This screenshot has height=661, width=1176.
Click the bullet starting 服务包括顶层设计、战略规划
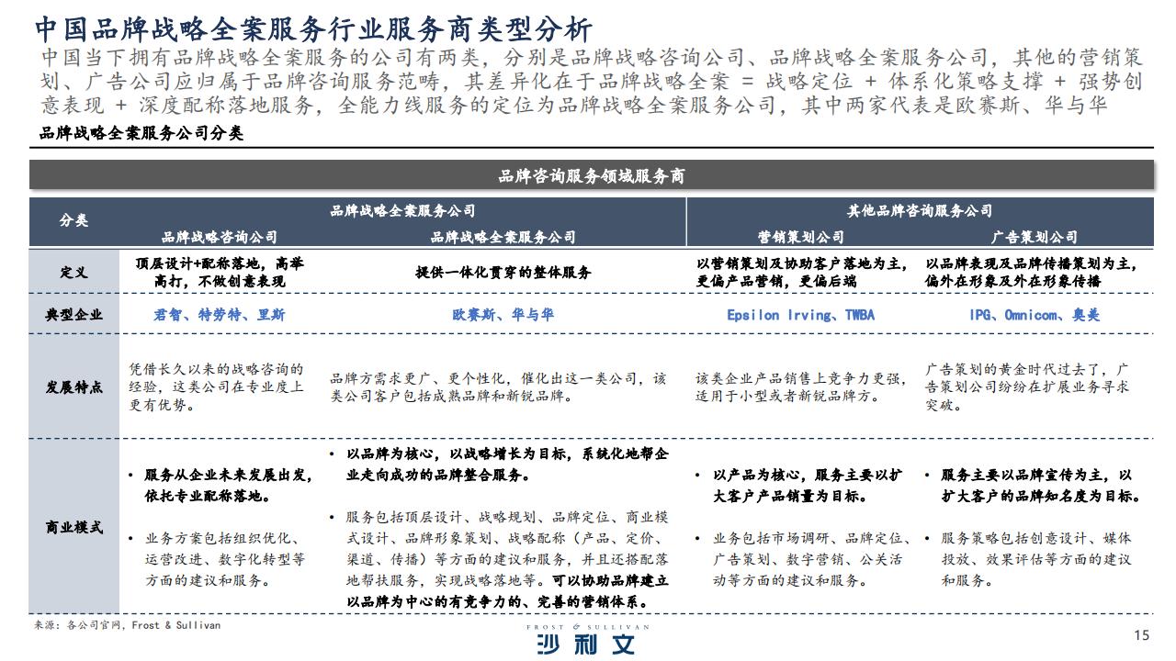pos(499,559)
